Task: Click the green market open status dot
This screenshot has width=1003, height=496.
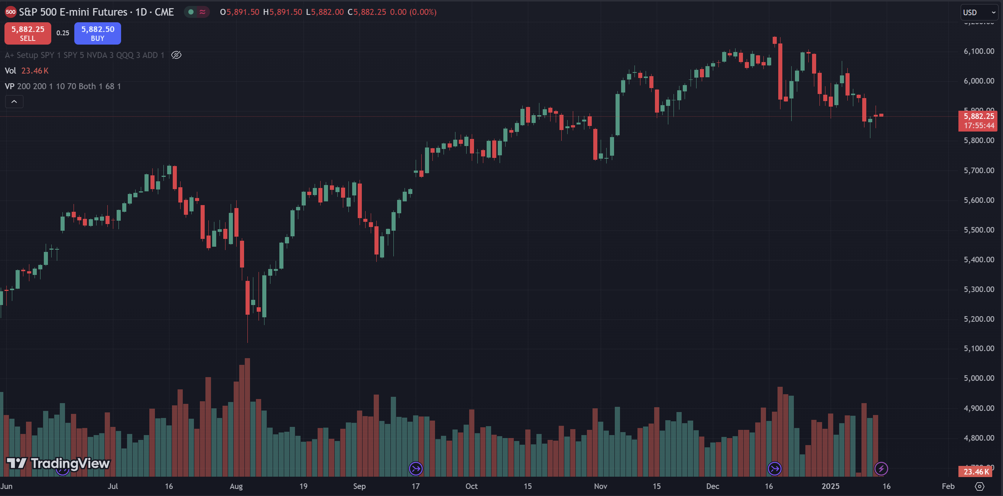Action: click(191, 12)
